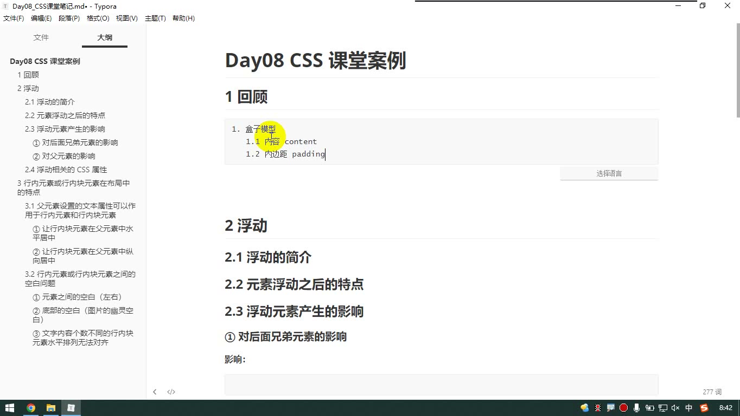The width and height of the screenshot is (740, 416).
Task: Open File Explorer from the taskbar
Action: pos(50,408)
